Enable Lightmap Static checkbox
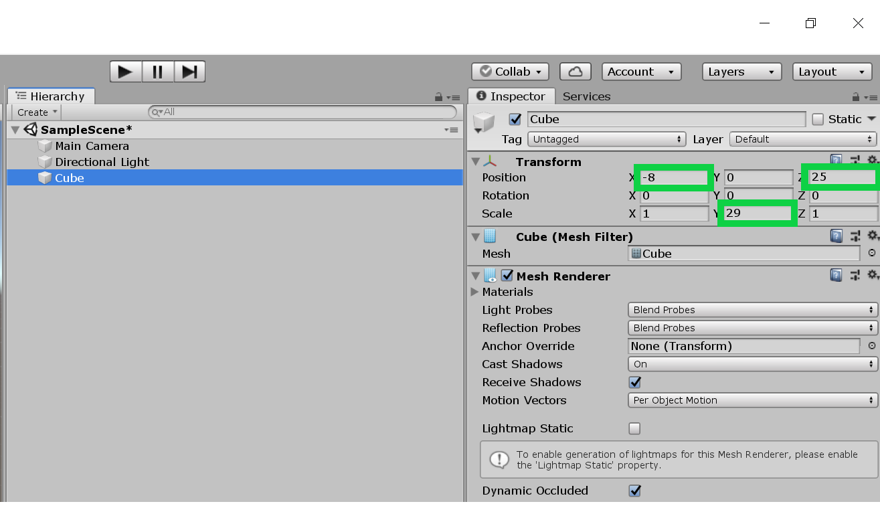 [x=634, y=428]
